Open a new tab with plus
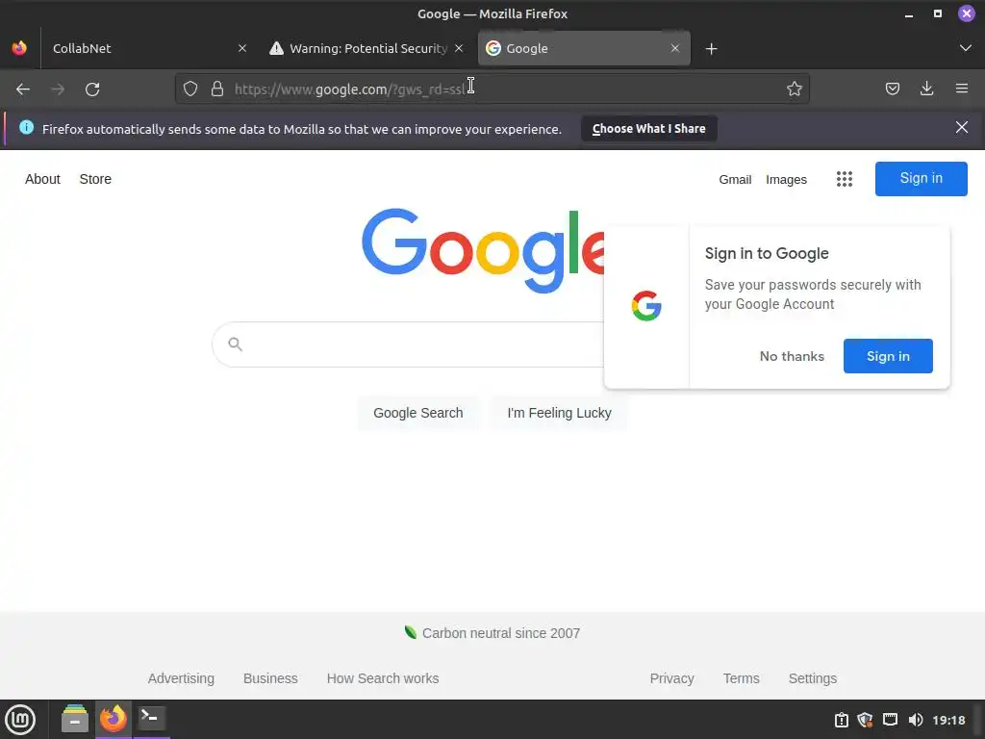Screen dimensions: 985x739 pos(711,48)
